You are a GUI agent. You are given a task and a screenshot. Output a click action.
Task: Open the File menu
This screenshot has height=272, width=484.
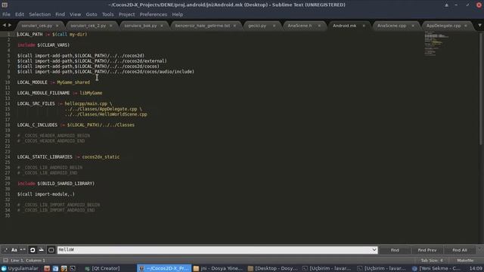click(x=6, y=14)
